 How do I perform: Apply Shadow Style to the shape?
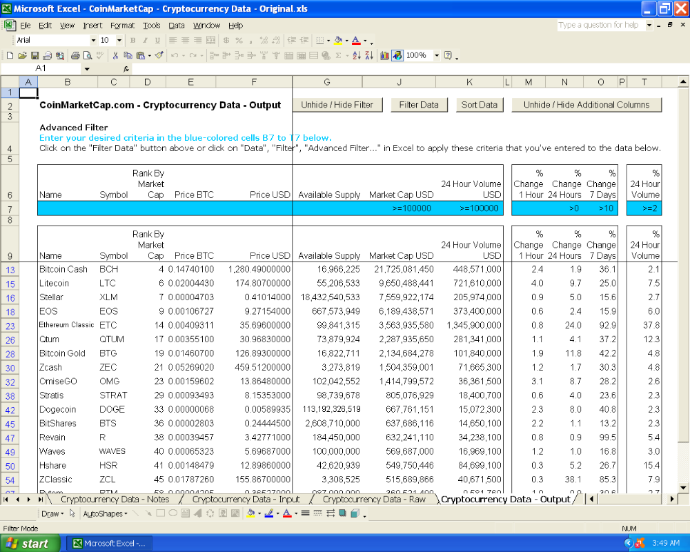pyautogui.click(x=342, y=513)
